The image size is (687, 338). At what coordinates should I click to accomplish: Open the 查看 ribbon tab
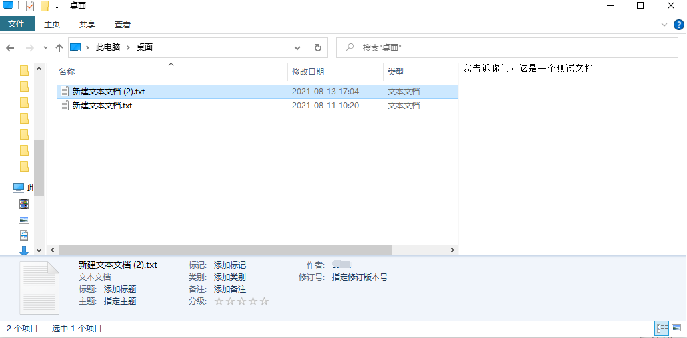123,24
